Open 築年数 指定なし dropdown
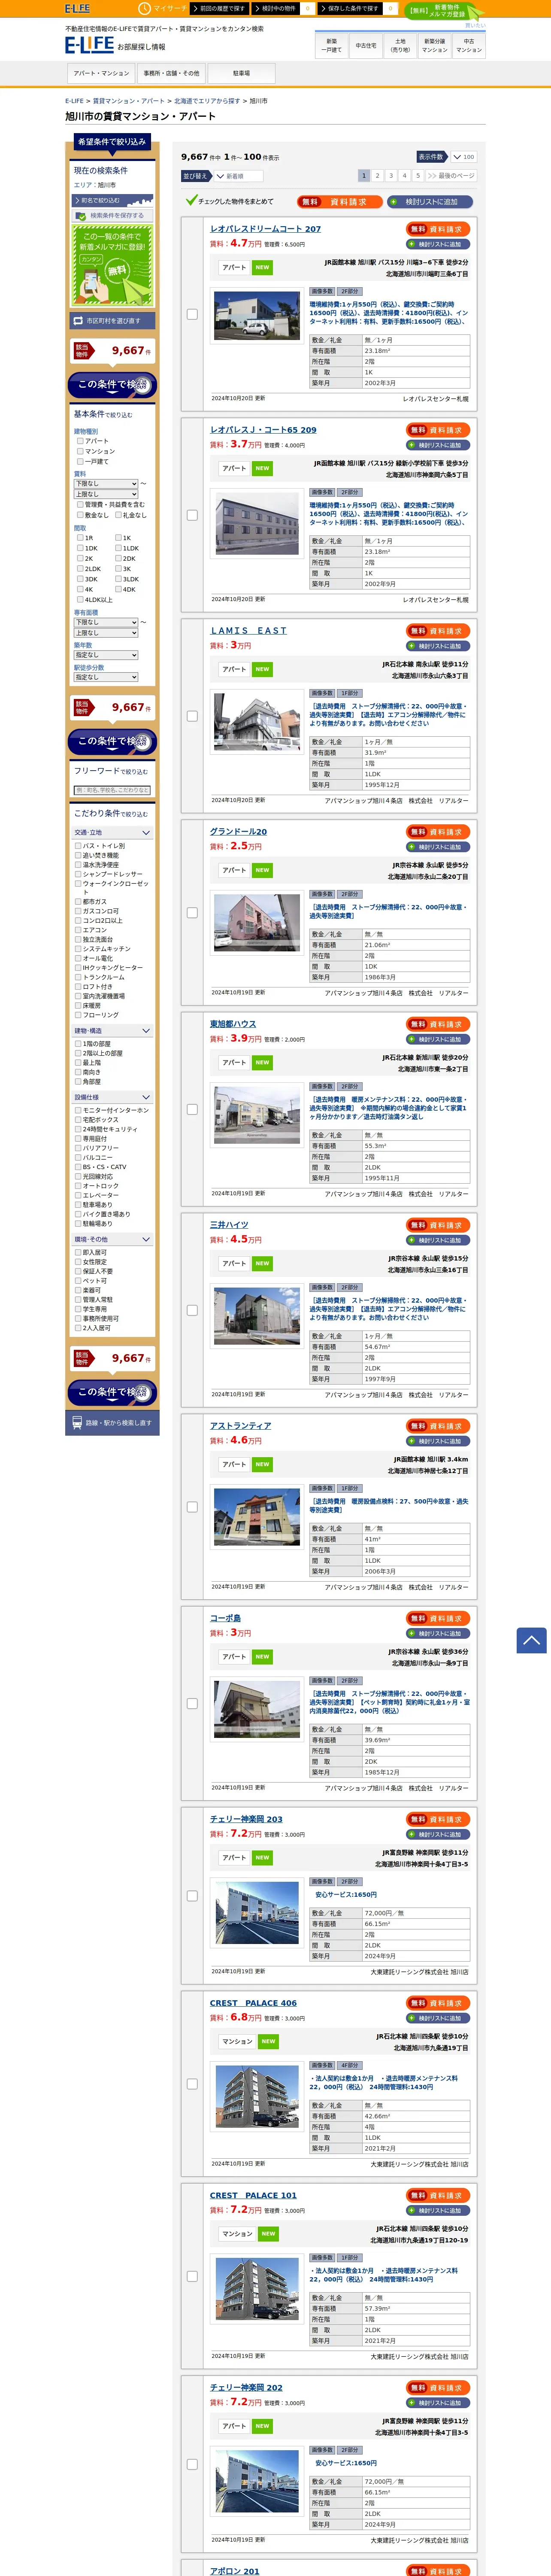Screen dimensions: 551x2576 pyautogui.click(x=106, y=655)
